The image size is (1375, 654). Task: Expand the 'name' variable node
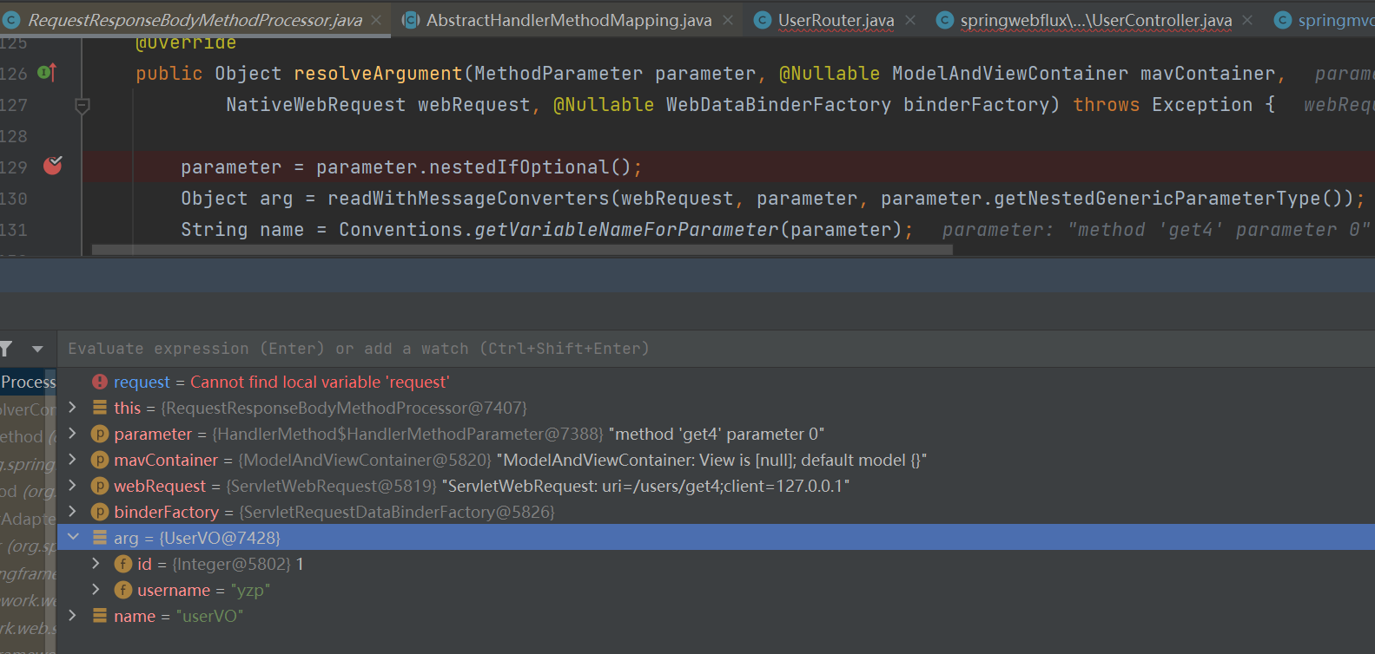tap(73, 616)
